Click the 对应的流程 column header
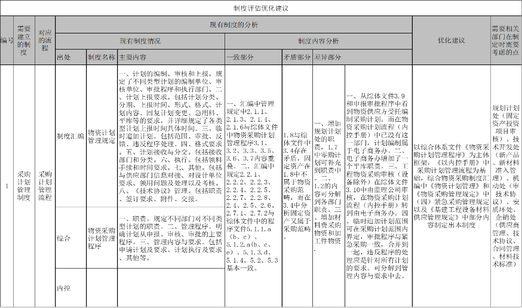Screen dimensions: 522x308 44,40
